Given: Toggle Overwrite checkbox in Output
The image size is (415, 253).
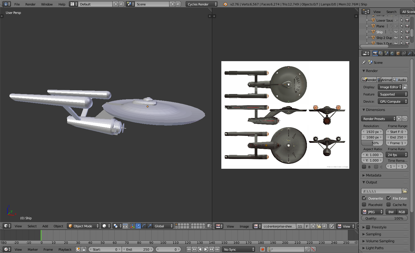Looking at the screenshot, I should tap(364, 198).
